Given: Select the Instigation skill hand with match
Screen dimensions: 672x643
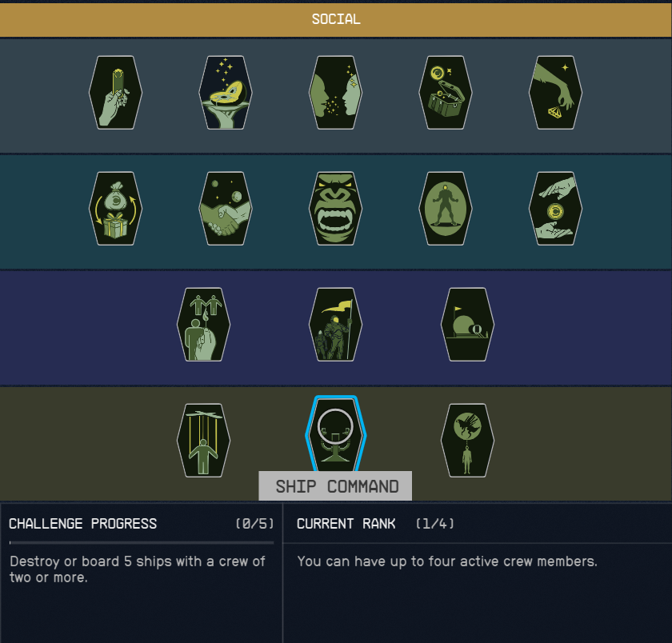Looking at the screenshot, I should tap(203, 324).
